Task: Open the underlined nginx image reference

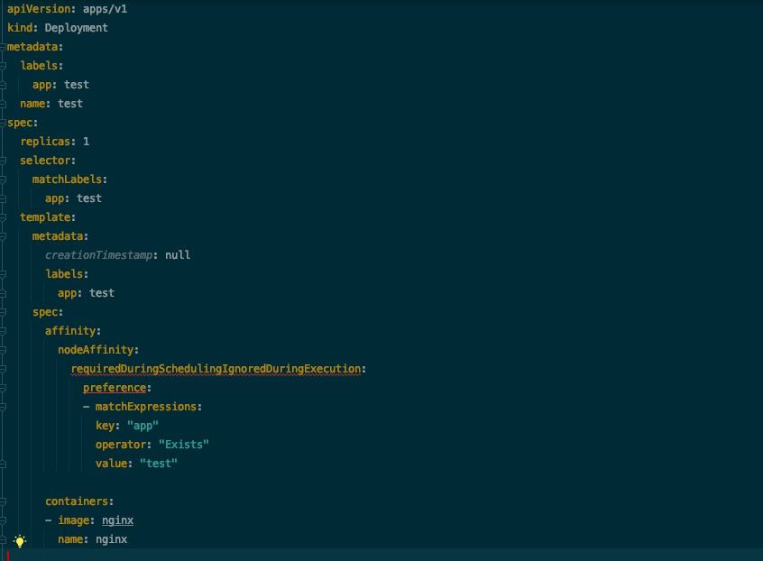Action: (x=117, y=520)
